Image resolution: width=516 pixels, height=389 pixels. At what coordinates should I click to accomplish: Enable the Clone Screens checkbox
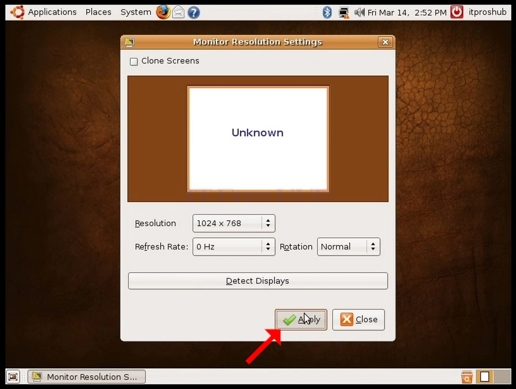[134, 61]
